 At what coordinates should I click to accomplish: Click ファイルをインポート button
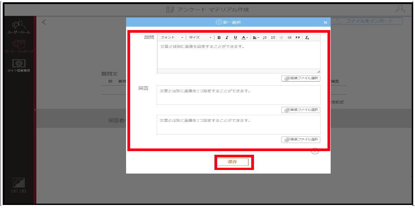[367, 21]
